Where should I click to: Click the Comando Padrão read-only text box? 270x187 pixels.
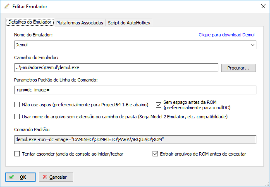pyautogui.click(x=135, y=139)
